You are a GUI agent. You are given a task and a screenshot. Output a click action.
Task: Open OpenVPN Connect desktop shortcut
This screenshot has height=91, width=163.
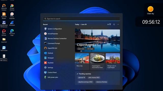pos(4,7)
